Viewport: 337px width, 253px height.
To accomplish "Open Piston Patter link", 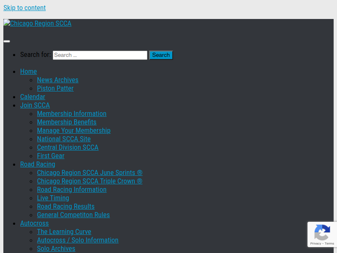I will [55, 88].
